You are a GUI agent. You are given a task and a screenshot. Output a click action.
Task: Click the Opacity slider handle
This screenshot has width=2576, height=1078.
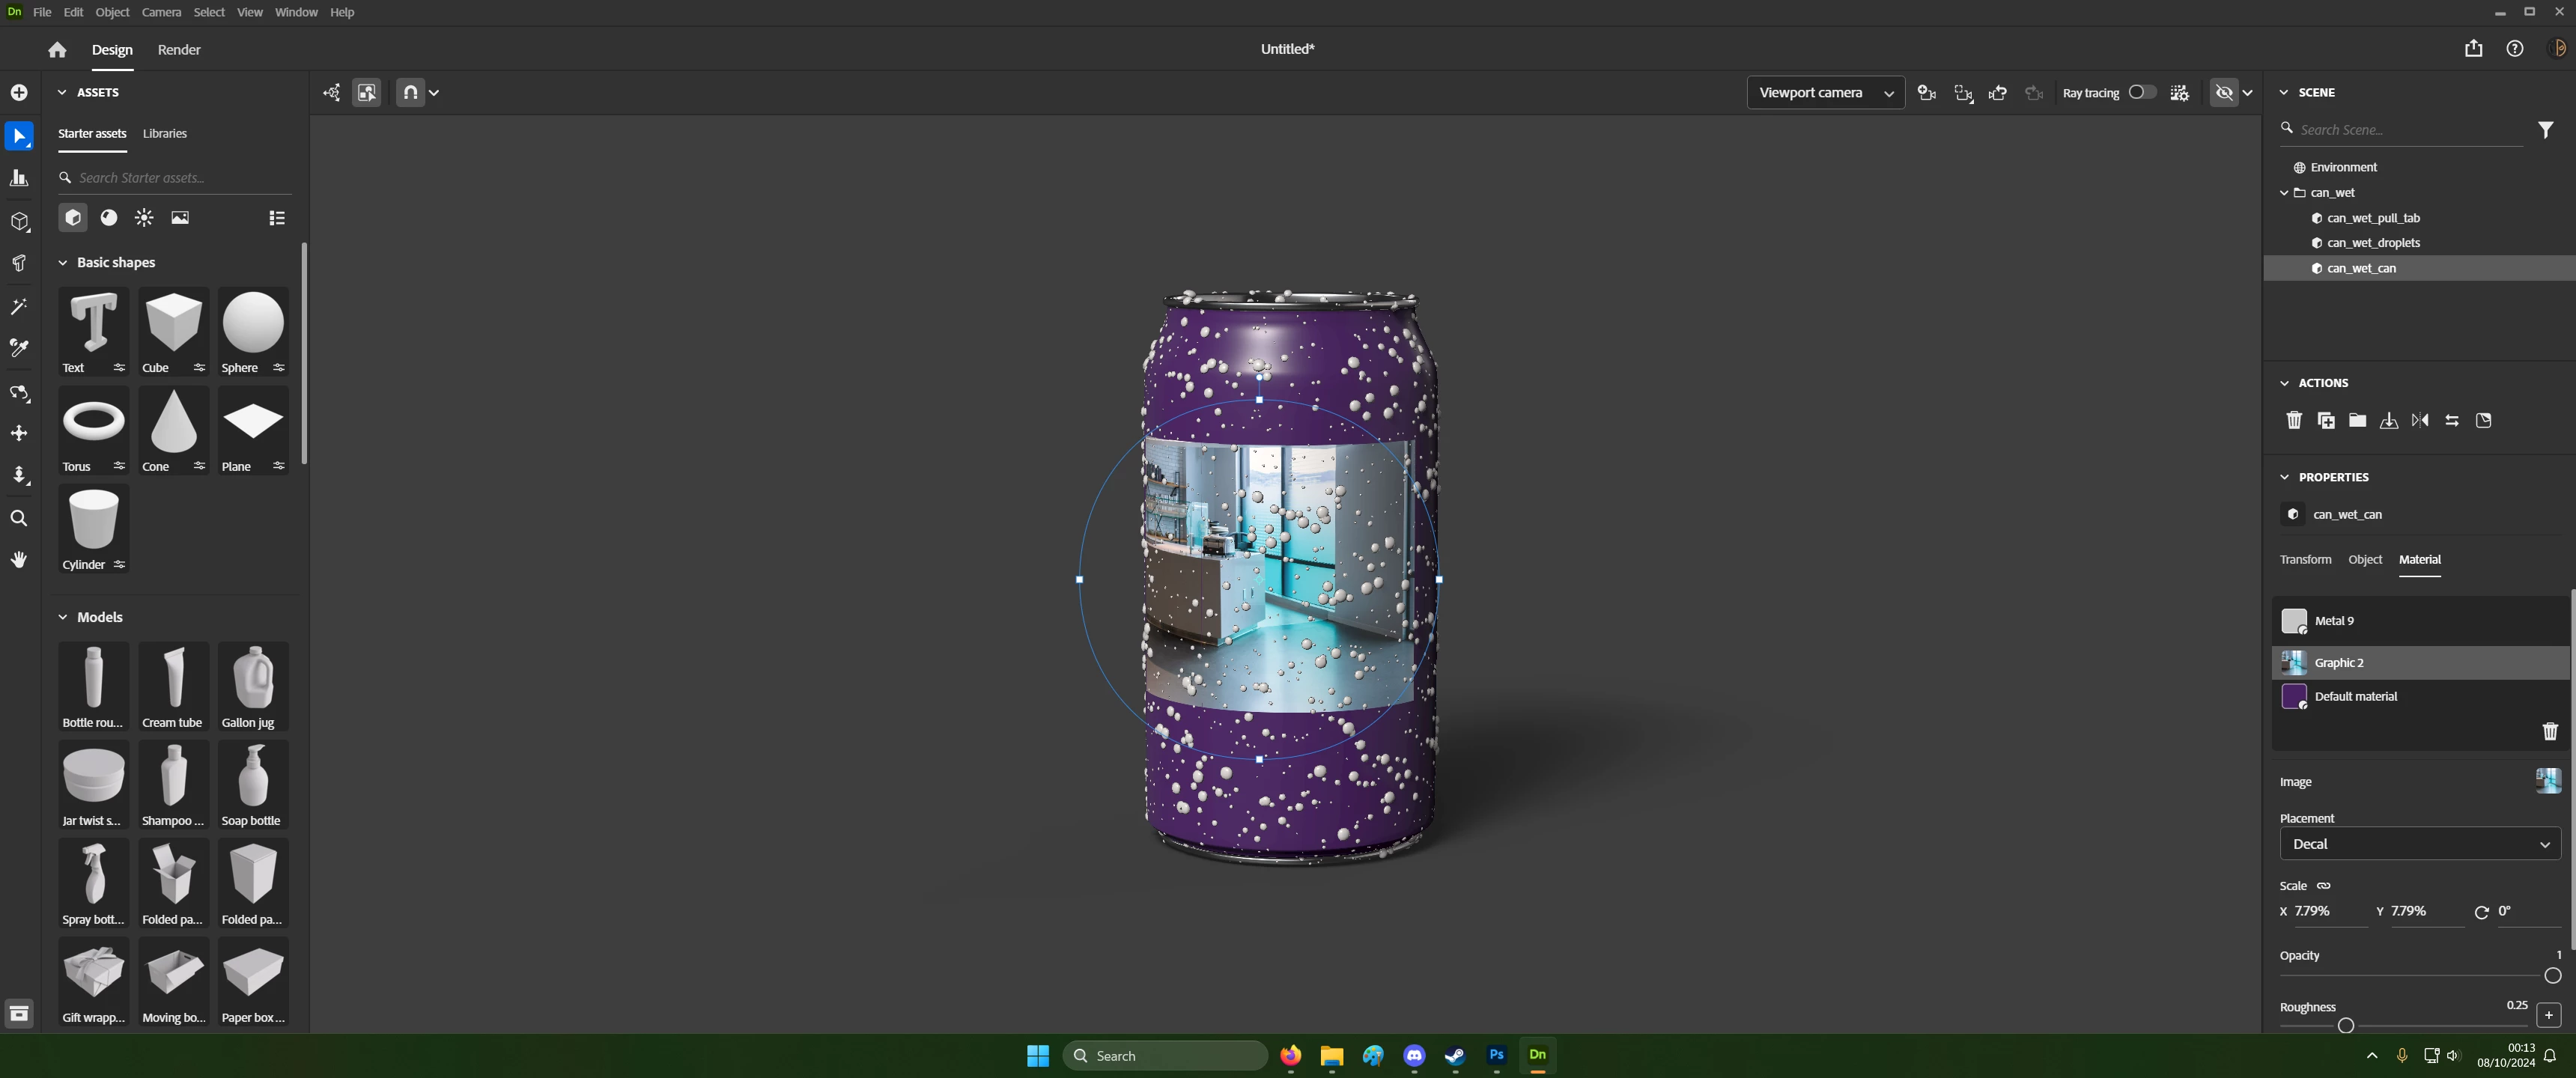(2552, 976)
